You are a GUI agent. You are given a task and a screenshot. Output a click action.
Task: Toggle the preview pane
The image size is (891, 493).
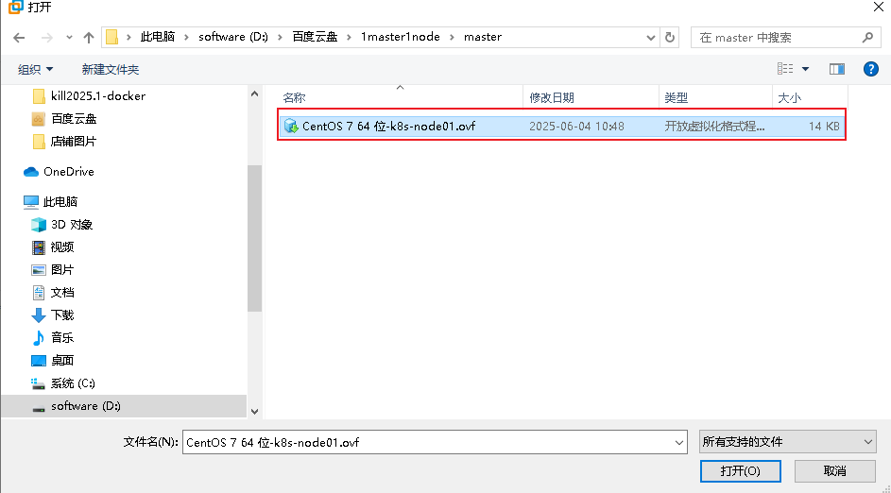836,69
